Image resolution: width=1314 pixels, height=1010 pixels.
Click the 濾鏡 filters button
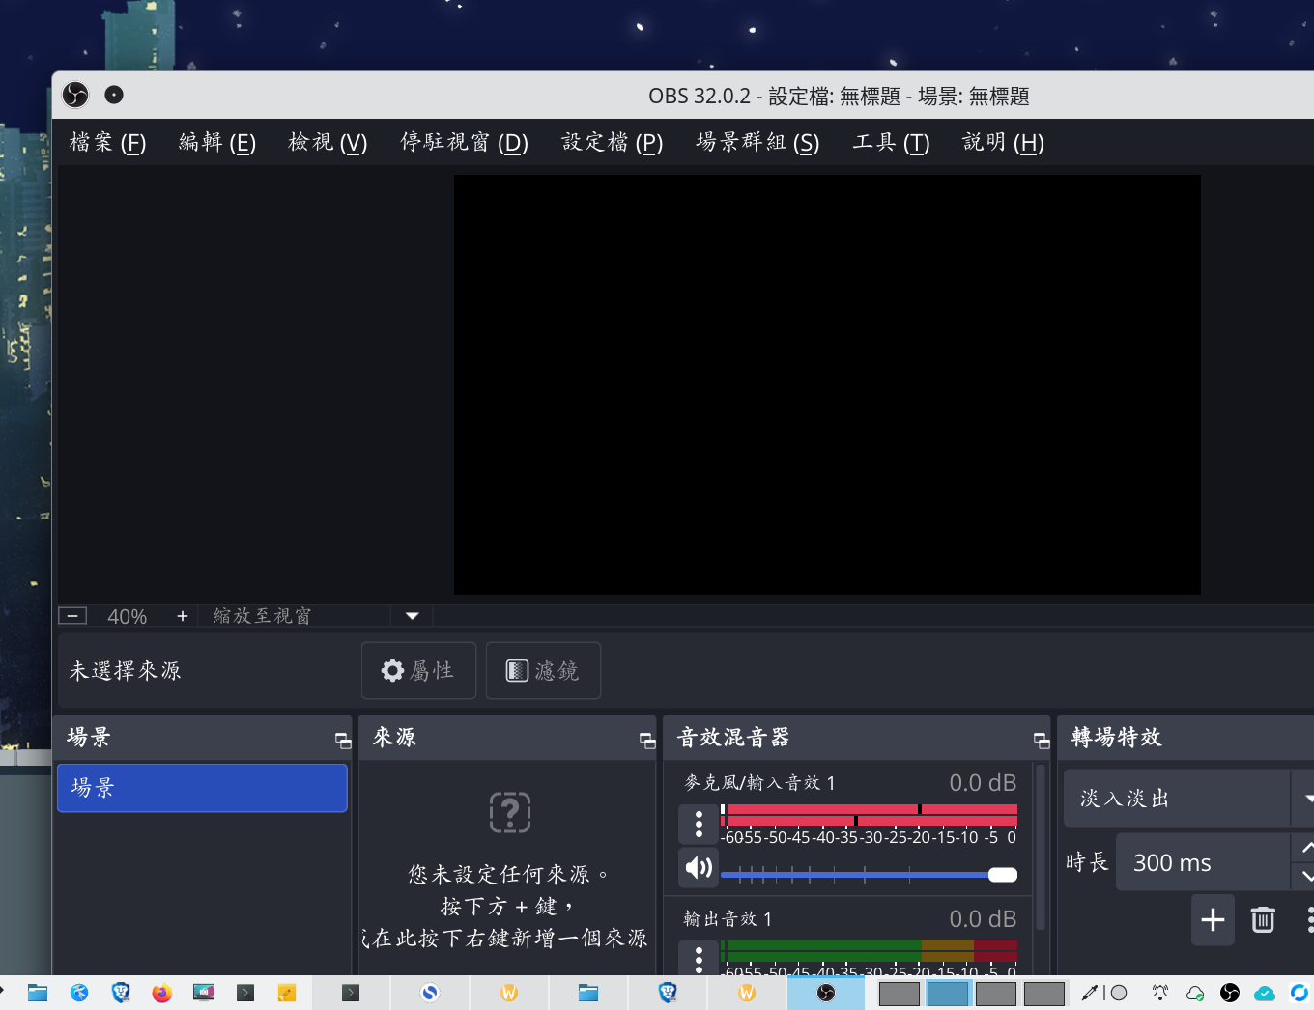[543, 670]
